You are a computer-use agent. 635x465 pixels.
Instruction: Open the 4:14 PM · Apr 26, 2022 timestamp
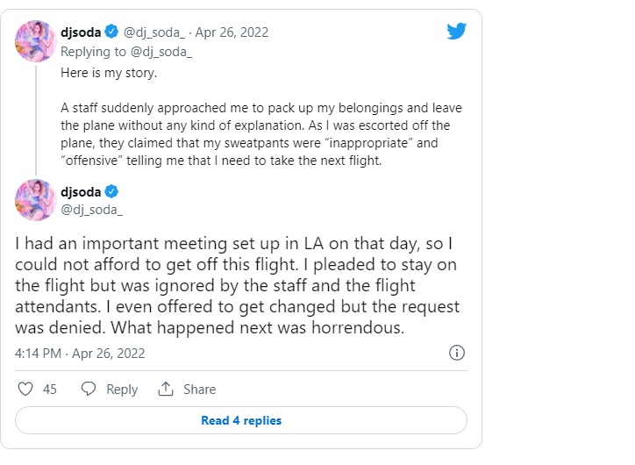tap(80, 354)
